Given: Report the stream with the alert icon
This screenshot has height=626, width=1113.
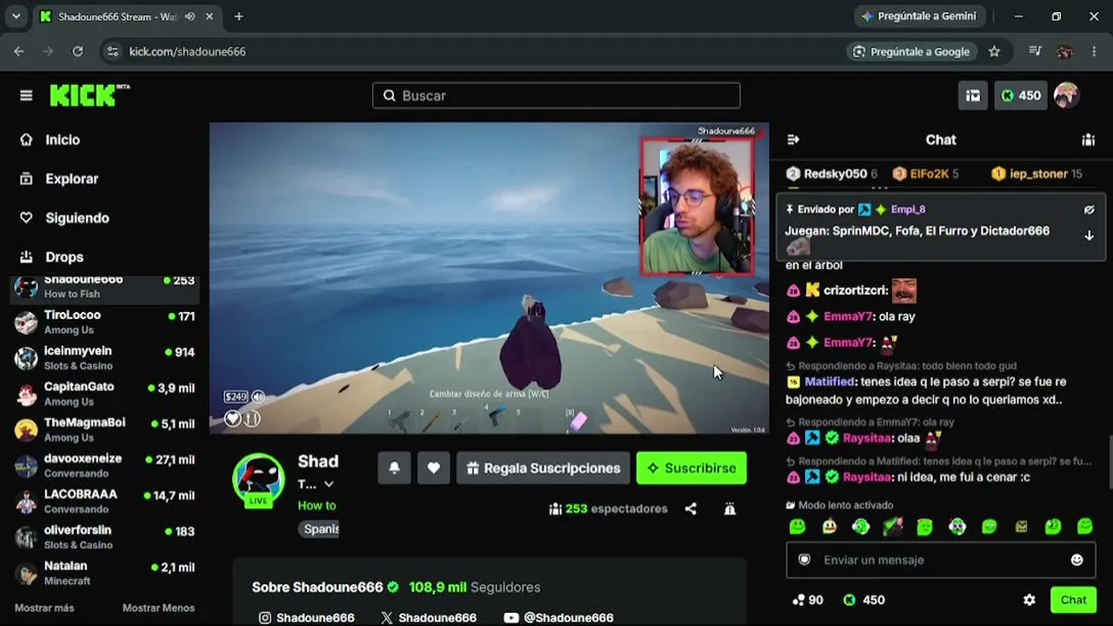Looking at the screenshot, I should coord(730,509).
